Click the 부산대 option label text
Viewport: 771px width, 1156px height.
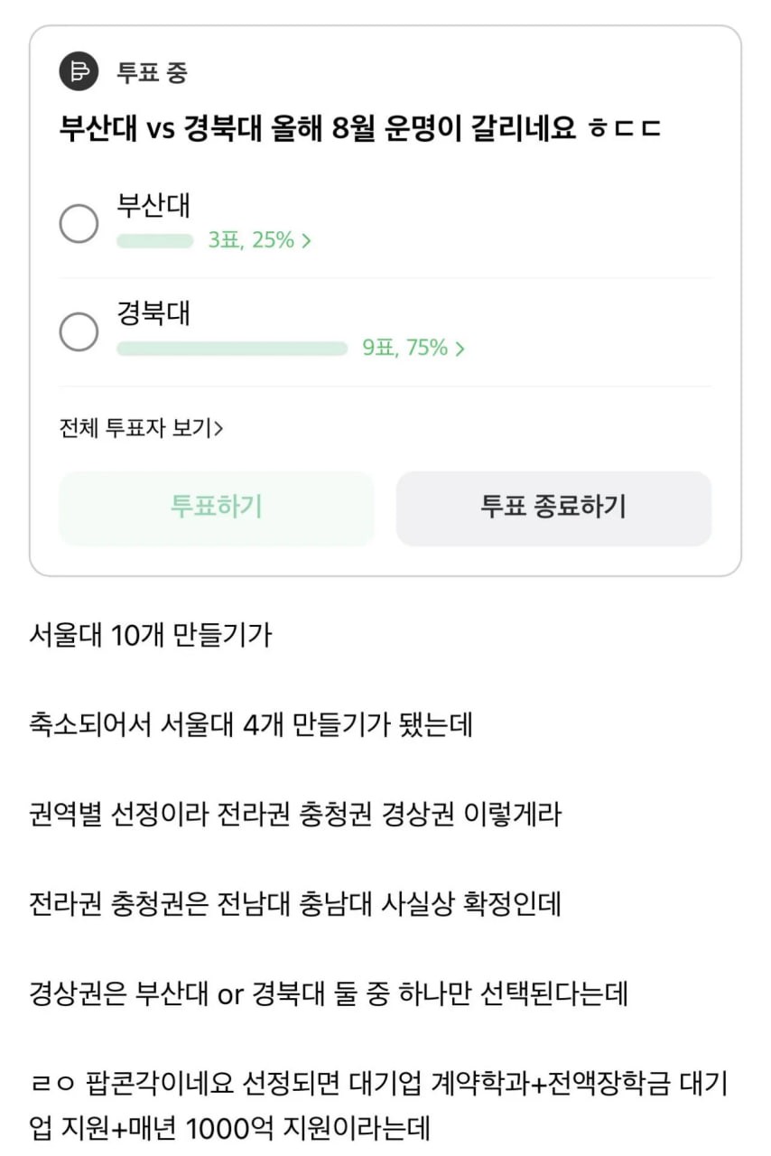pos(153,205)
